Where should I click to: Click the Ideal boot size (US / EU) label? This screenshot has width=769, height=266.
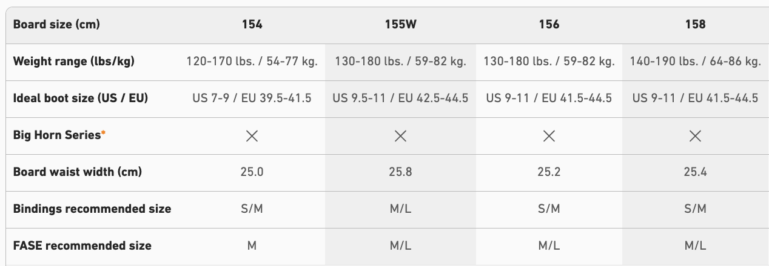coord(81,99)
